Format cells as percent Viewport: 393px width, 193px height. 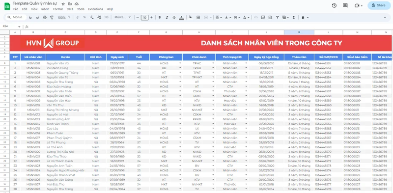[x=84, y=18]
